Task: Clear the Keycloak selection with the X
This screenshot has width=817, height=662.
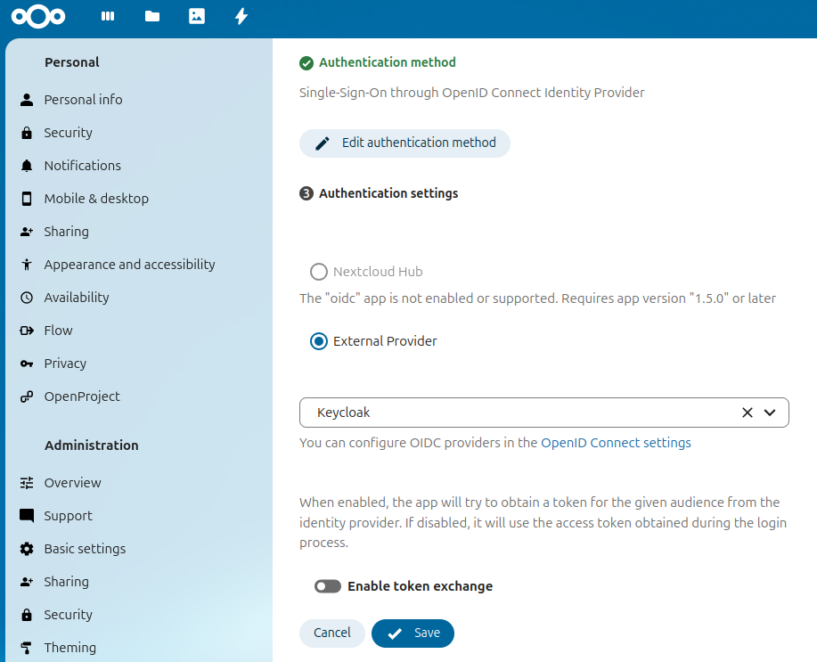Action: [x=747, y=413]
